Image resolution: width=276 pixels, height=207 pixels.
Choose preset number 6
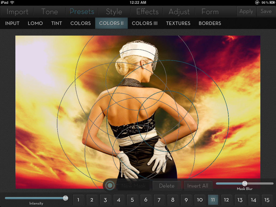tap(146, 200)
